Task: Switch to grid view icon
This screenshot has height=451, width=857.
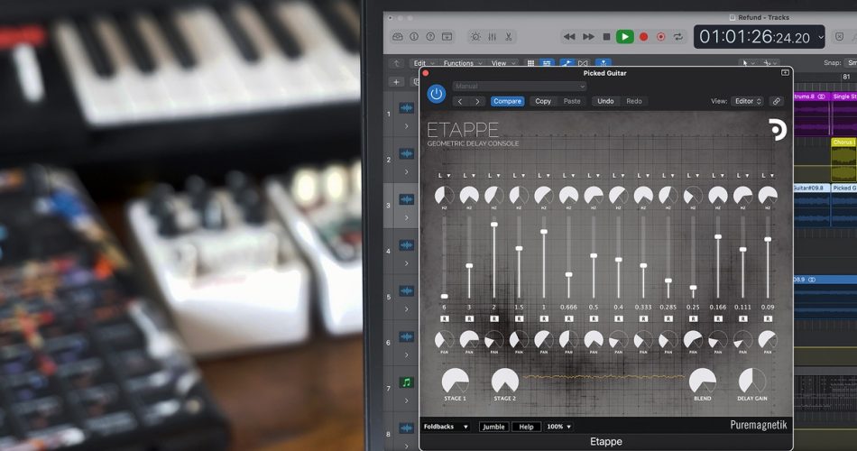Action: (530, 63)
